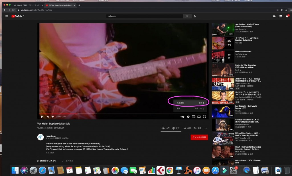
Task: Skip to the next video
Action: (x=48, y=117)
